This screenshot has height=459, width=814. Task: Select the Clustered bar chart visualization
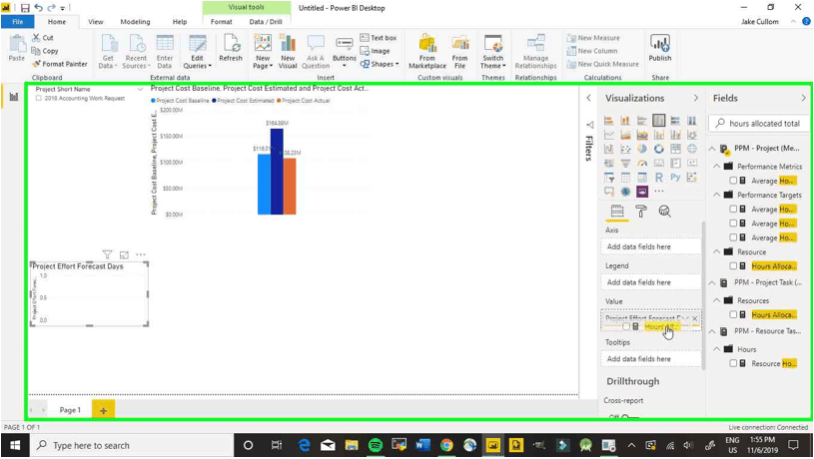[642, 121]
